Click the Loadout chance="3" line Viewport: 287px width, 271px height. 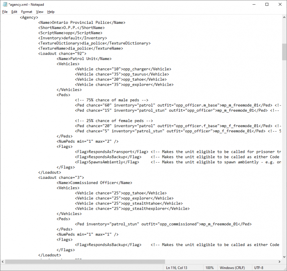point(61,177)
